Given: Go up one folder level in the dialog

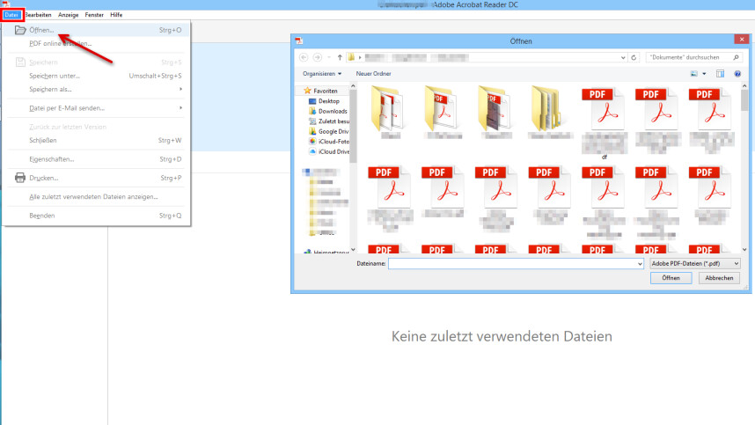Looking at the screenshot, I should coord(340,57).
